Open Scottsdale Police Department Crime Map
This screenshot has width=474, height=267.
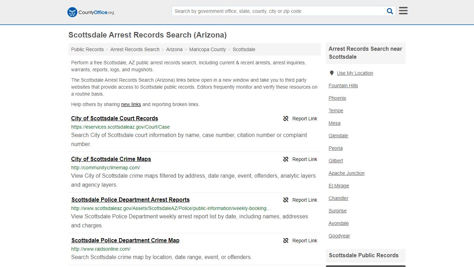point(125,240)
